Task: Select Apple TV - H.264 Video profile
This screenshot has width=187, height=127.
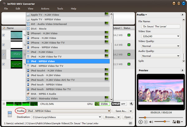Action: tap(68, 15)
